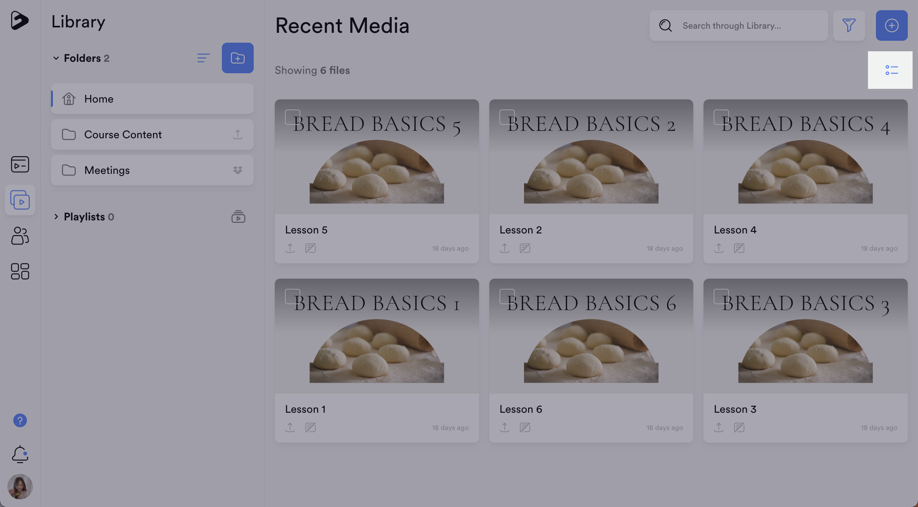Click the new folder icon button
The image size is (918, 507).
point(237,58)
